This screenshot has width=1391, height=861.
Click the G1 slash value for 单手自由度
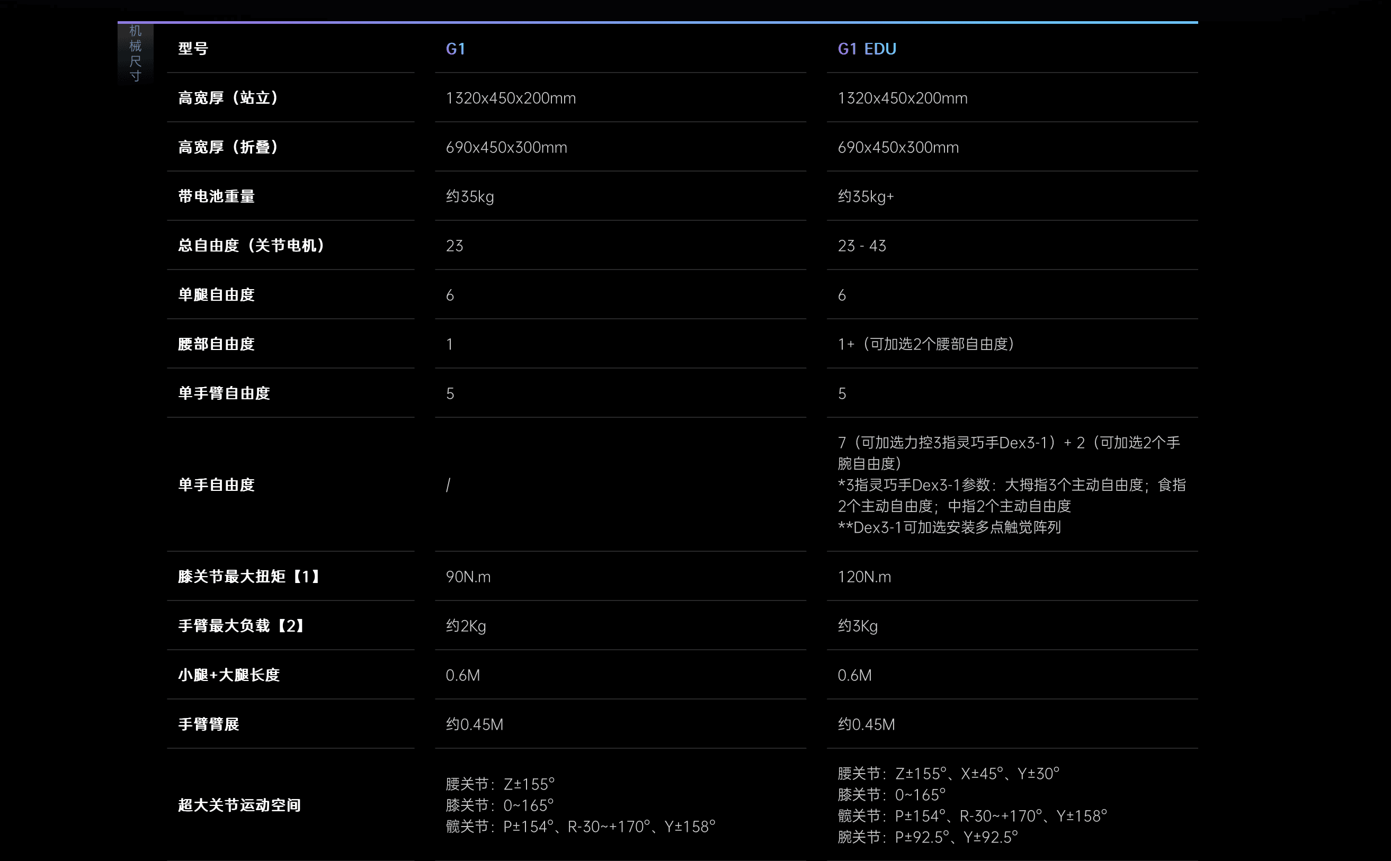pos(448,485)
